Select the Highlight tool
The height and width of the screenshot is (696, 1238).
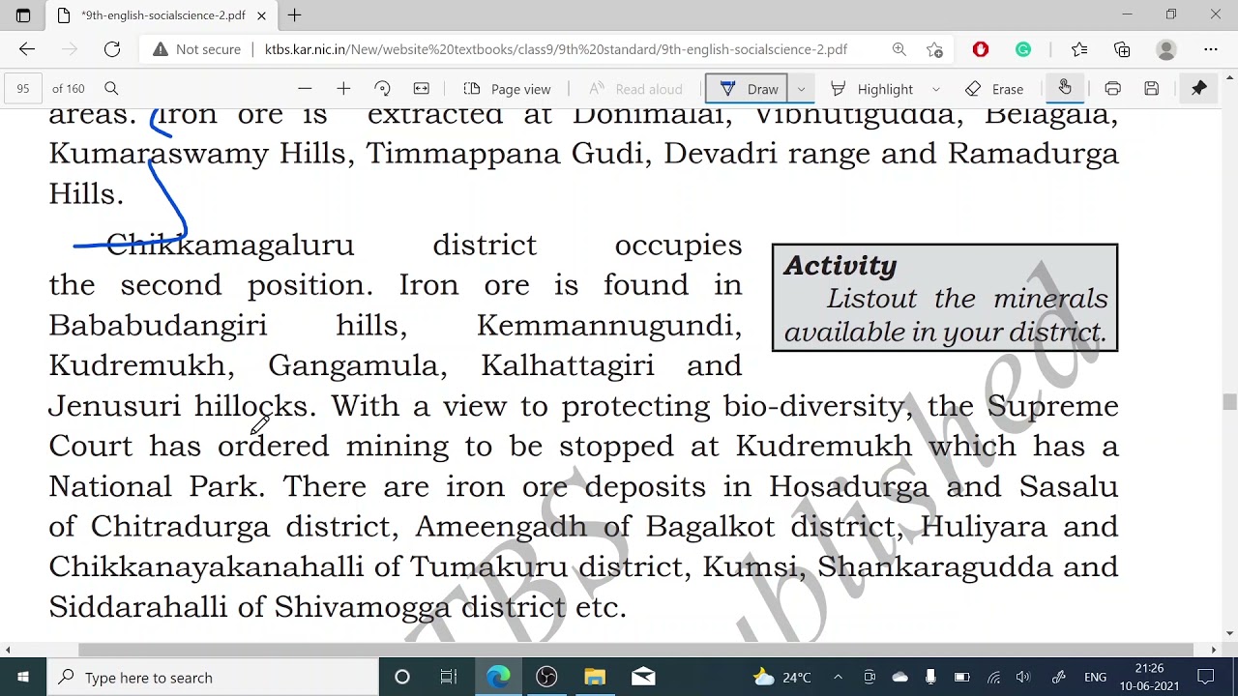tap(871, 89)
